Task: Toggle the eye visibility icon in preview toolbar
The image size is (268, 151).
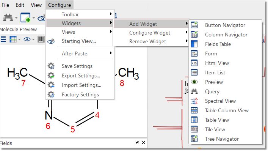Action: (27, 39)
